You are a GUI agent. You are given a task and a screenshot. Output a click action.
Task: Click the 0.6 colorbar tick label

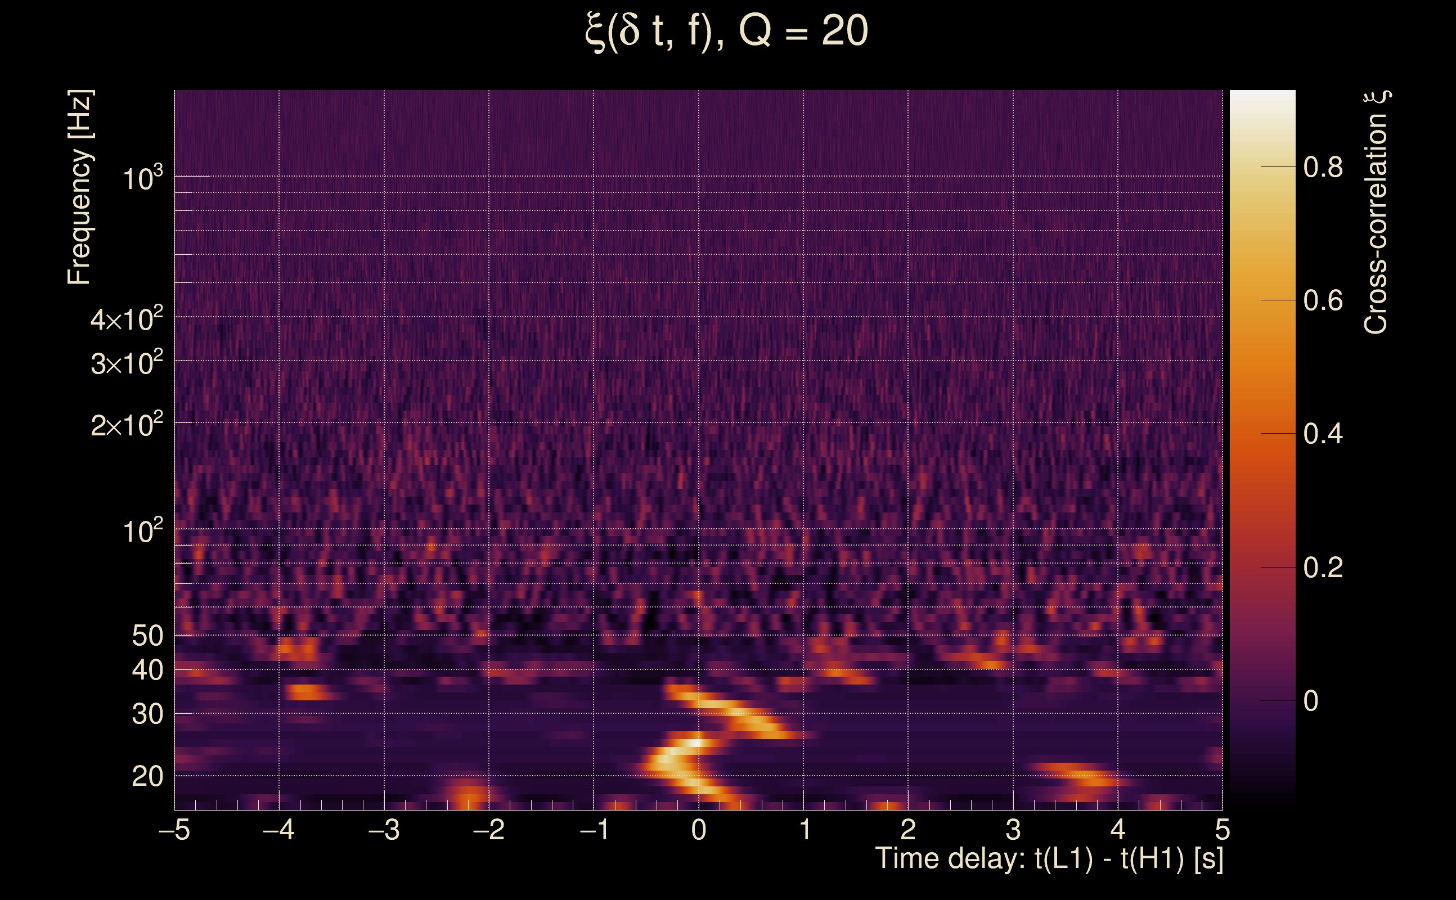coord(1323,301)
